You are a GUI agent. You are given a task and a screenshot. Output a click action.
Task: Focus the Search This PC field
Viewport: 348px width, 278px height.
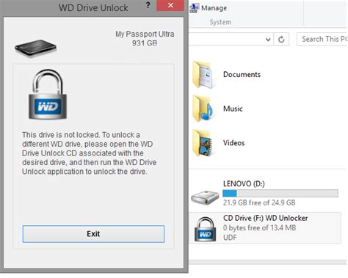click(322, 39)
